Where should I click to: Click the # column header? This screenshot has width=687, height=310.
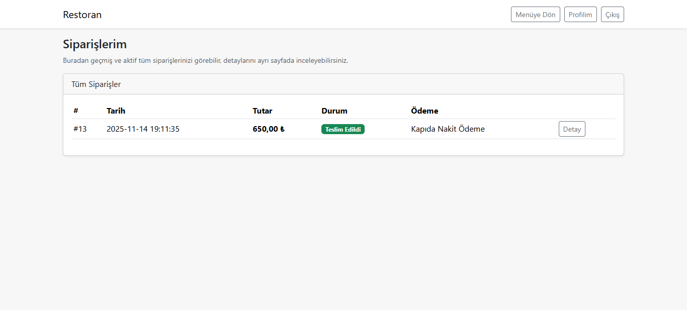pyautogui.click(x=76, y=111)
